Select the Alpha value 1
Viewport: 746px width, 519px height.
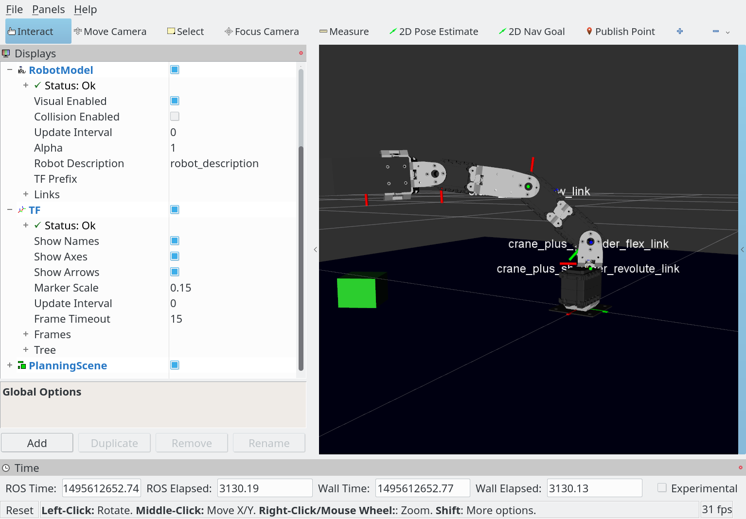click(x=173, y=148)
